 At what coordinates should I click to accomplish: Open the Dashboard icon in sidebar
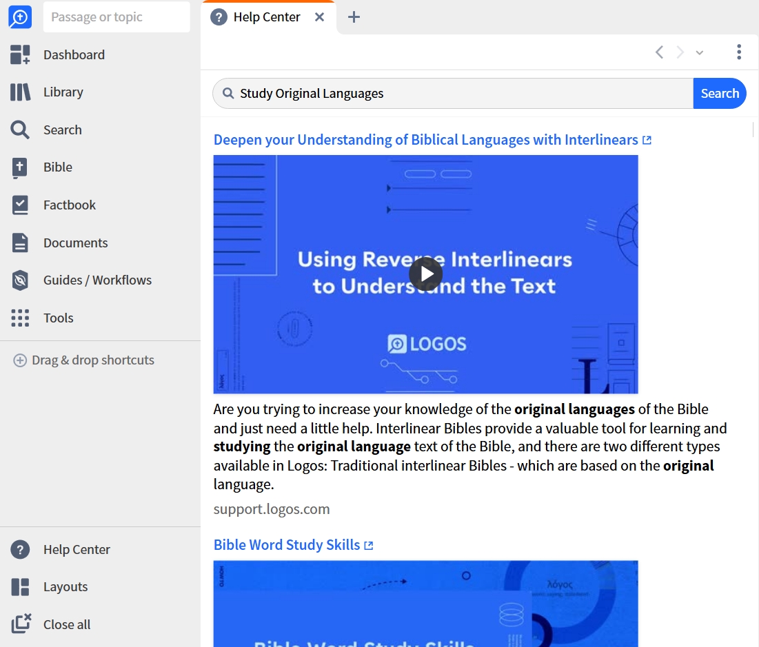pyautogui.click(x=20, y=54)
